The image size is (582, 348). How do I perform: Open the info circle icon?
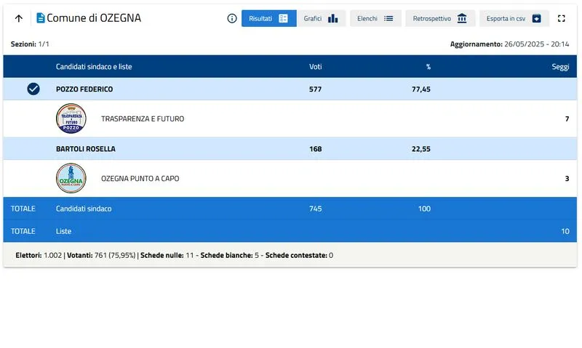pos(232,18)
